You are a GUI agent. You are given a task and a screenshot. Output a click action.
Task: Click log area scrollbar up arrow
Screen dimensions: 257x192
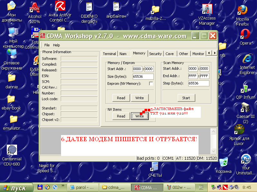coord(213,131)
